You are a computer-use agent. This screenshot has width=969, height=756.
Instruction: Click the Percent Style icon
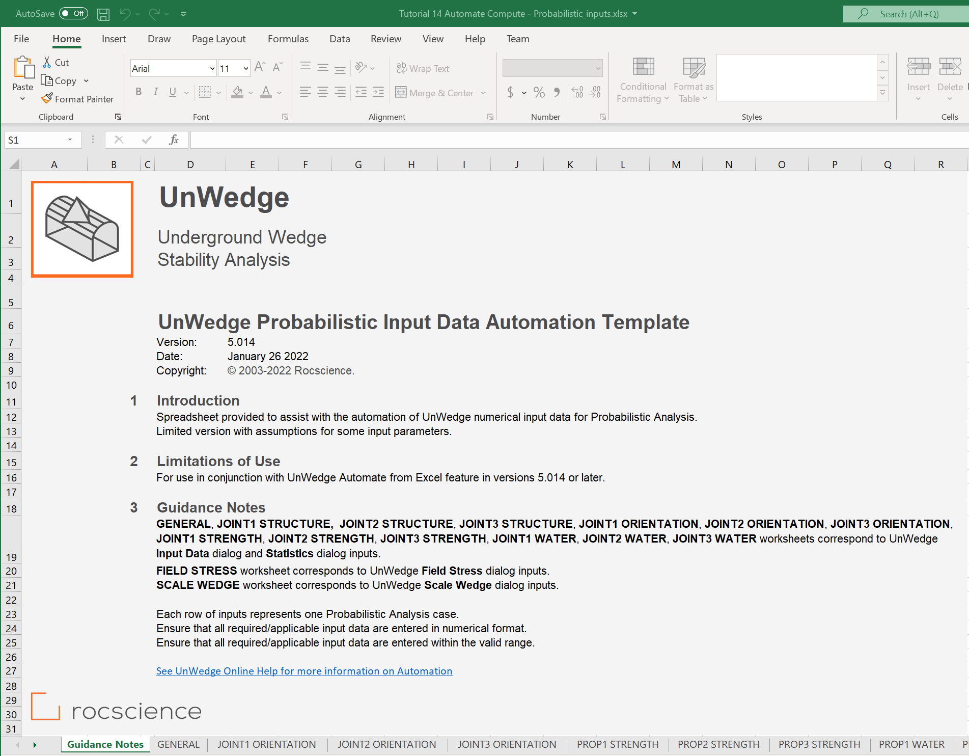tap(539, 92)
